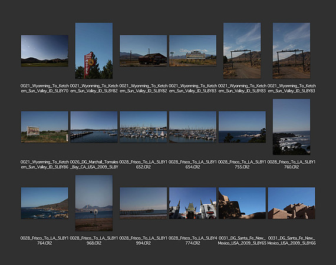Viewport: 336px width, 265px height.
Task: Open the red motel sign photo
Action: pyautogui.click(x=94, y=51)
